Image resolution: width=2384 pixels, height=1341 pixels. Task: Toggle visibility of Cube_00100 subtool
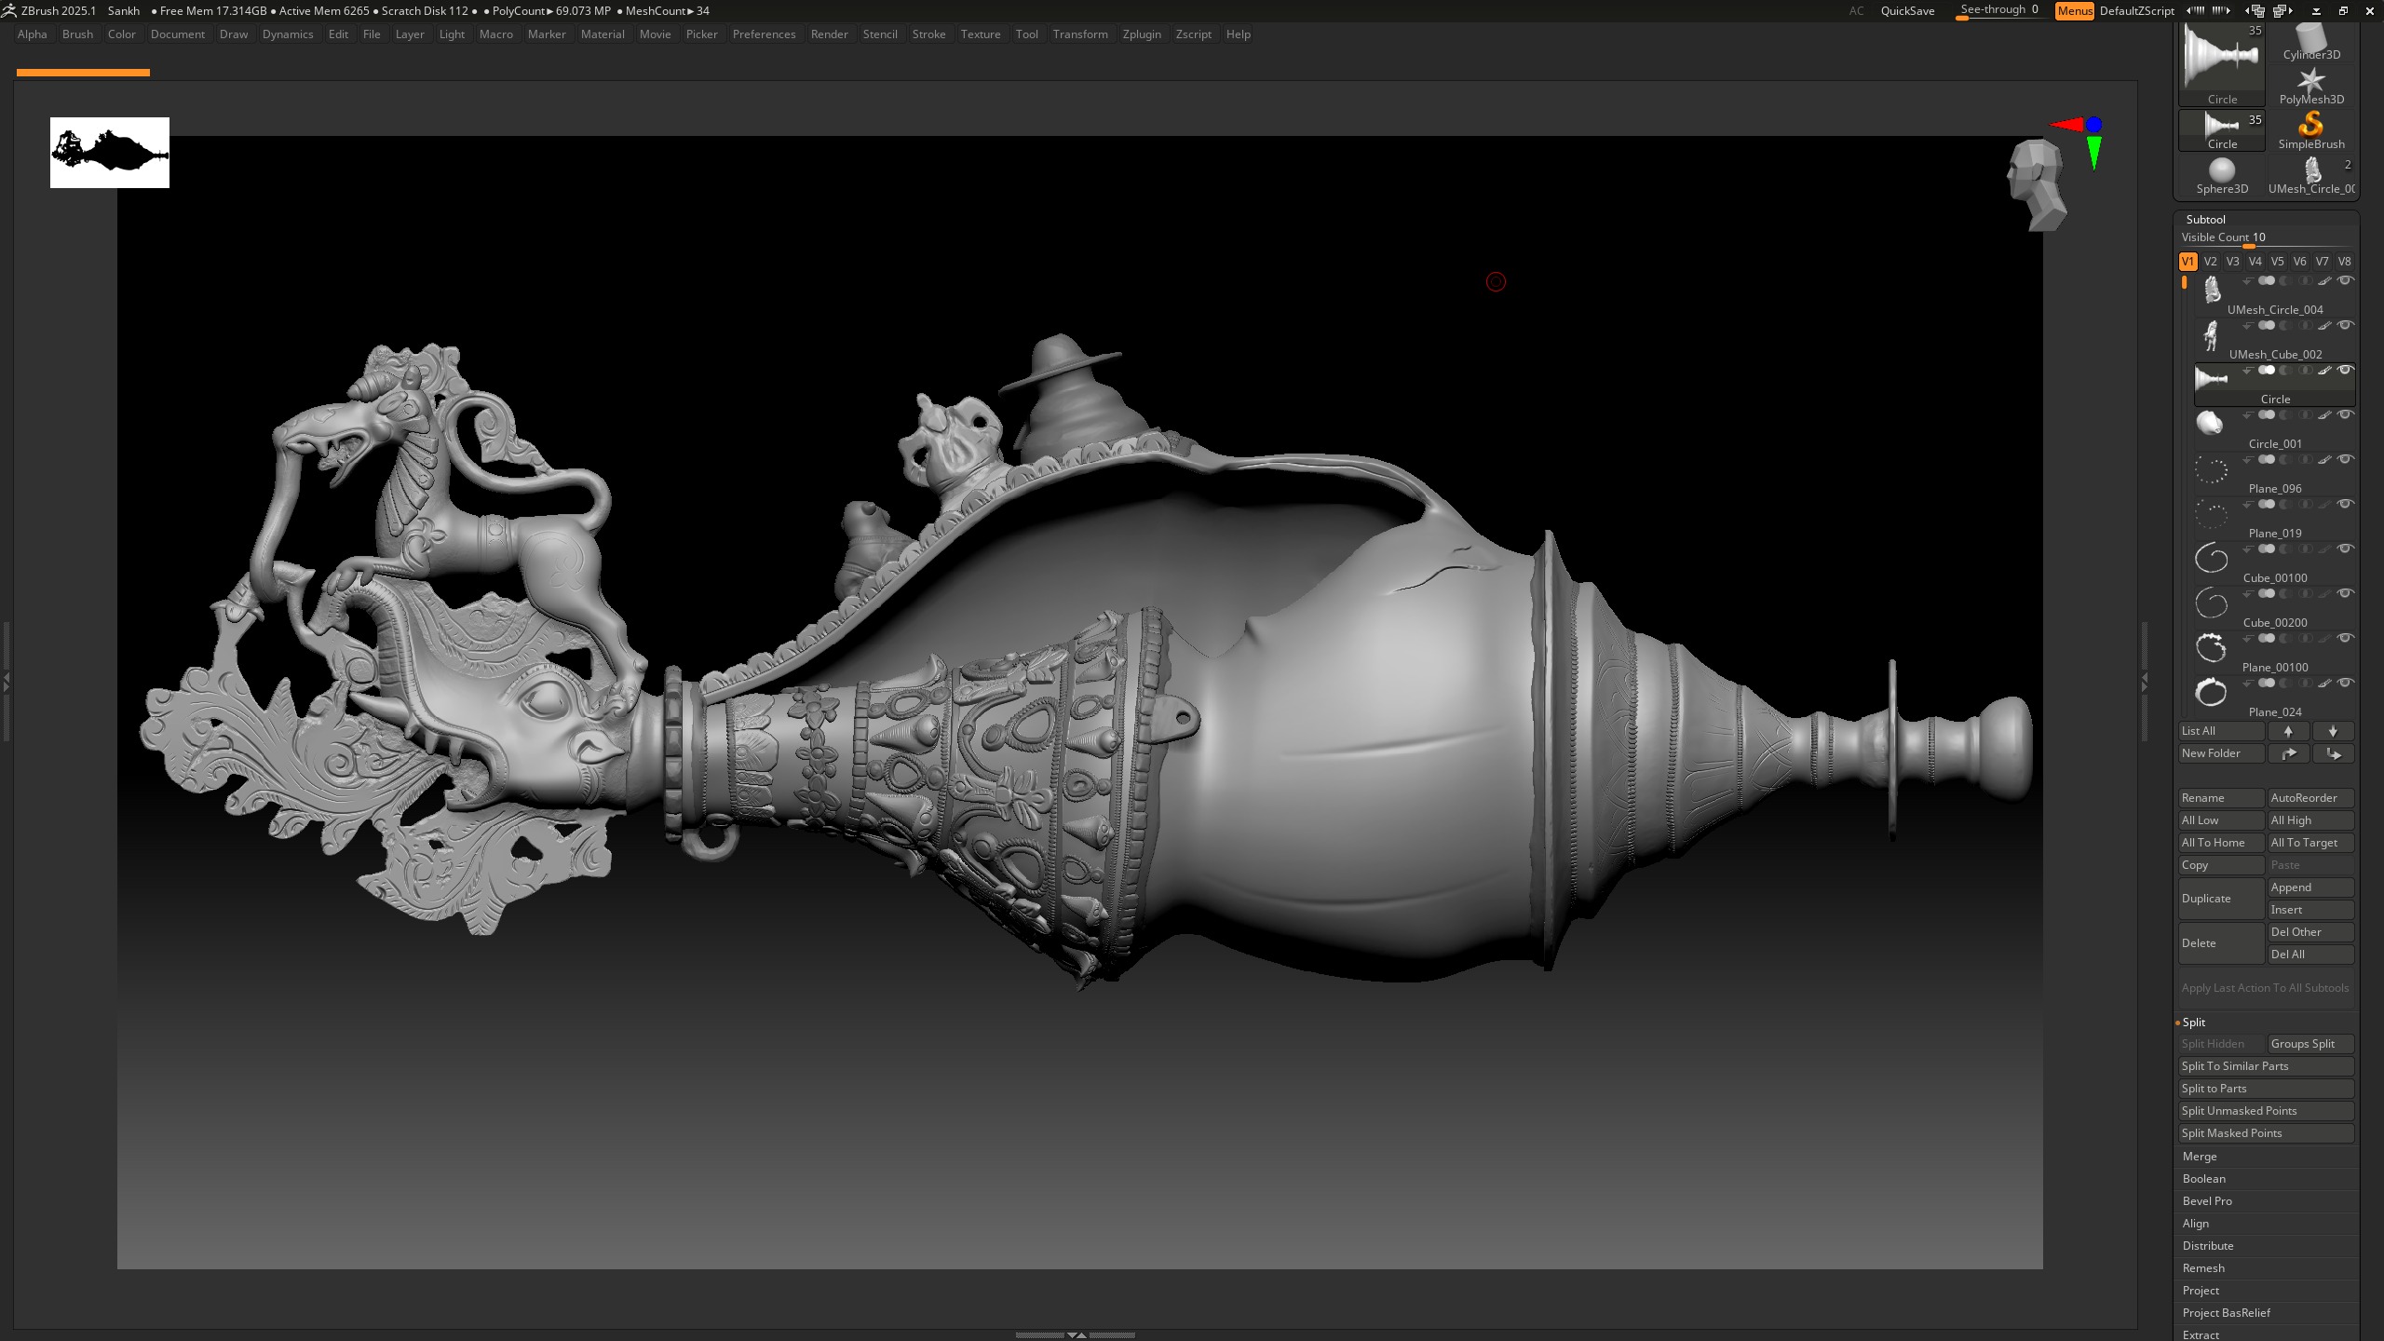point(2346,549)
